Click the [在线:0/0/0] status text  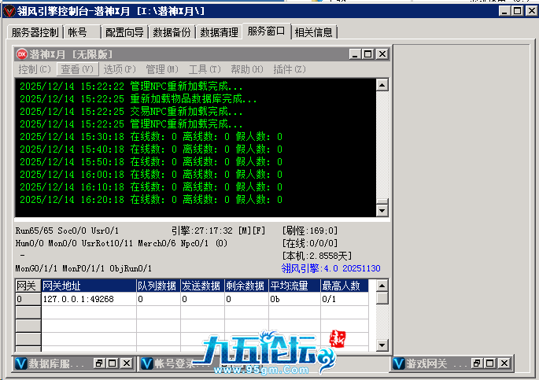pos(310,243)
